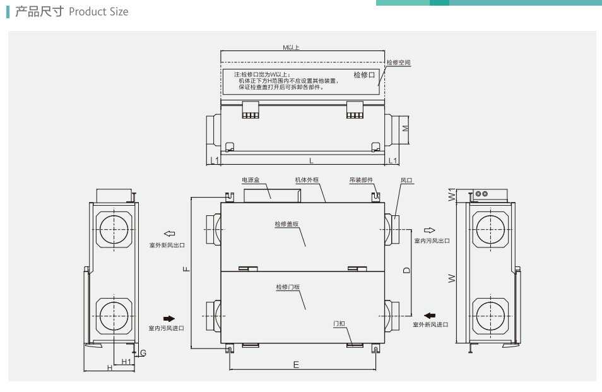Select the 检修门板 label

point(288,287)
